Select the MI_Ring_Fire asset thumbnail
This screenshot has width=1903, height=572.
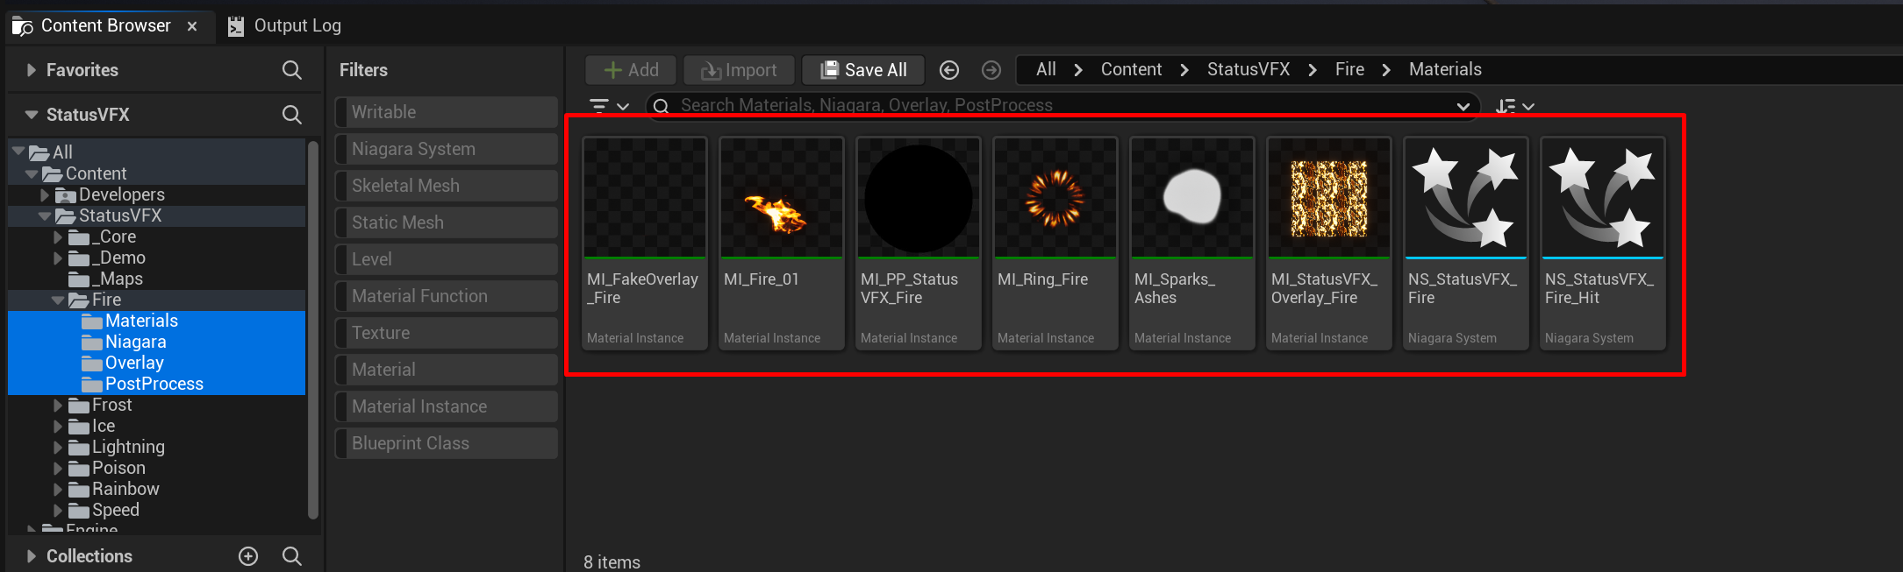tap(1055, 198)
